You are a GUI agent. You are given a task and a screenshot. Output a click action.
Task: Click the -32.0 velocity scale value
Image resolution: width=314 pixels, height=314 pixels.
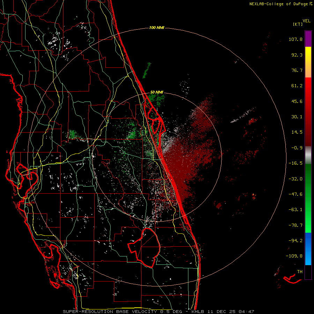coord(296,179)
